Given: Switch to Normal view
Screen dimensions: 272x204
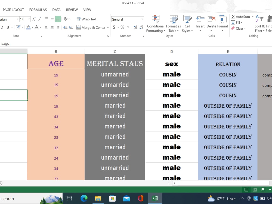Looking at the screenshot, I should [246, 190].
